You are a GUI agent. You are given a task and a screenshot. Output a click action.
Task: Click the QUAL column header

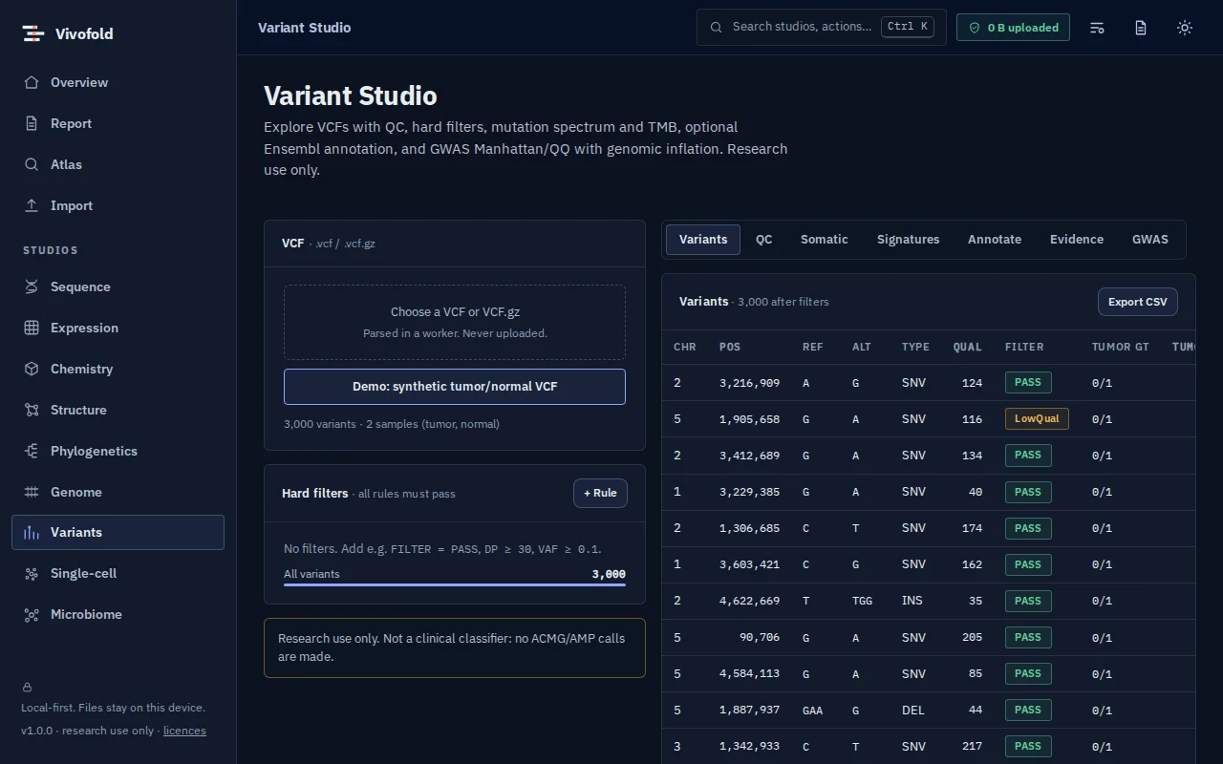pos(967,347)
